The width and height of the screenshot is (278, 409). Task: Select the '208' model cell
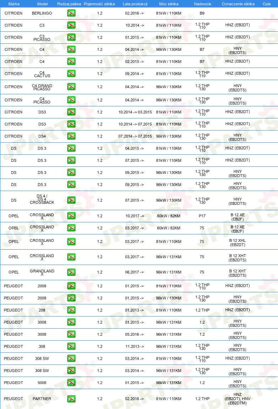click(42, 310)
